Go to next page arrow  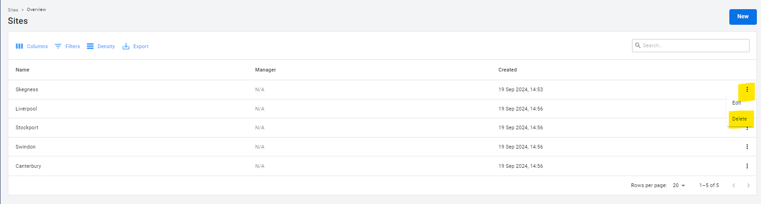pyautogui.click(x=748, y=185)
